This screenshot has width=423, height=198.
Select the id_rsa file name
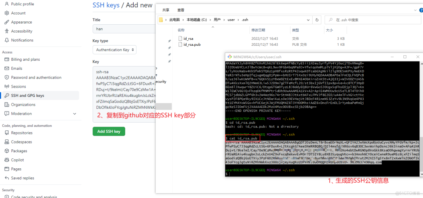(x=188, y=39)
